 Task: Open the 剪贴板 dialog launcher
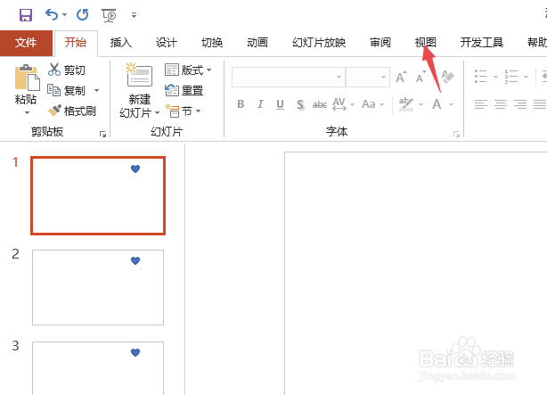point(103,134)
